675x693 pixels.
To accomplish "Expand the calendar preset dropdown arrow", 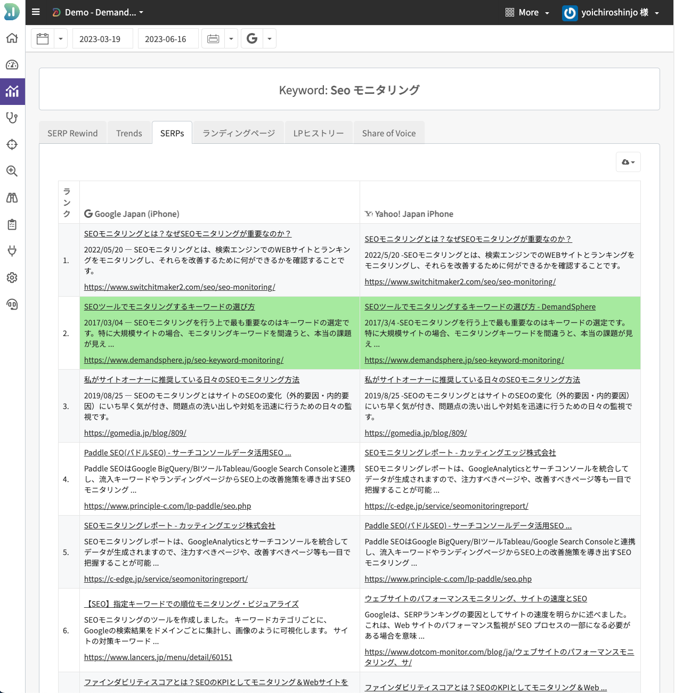I will (x=61, y=39).
